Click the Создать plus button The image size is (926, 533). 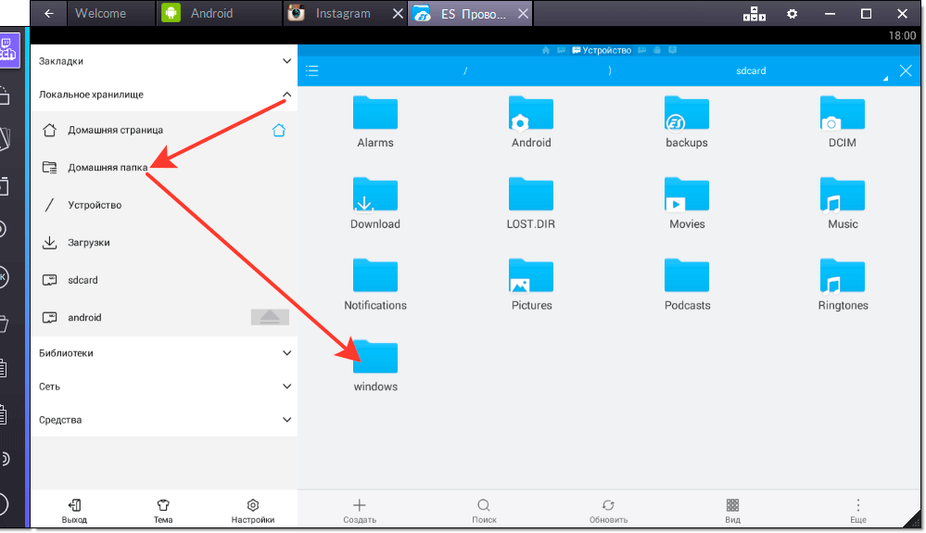tap(360, 511)
